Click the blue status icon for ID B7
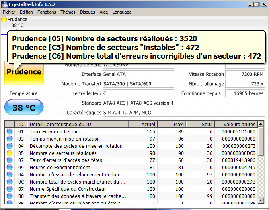The image size is (269, 210). (x=10, y=189)
